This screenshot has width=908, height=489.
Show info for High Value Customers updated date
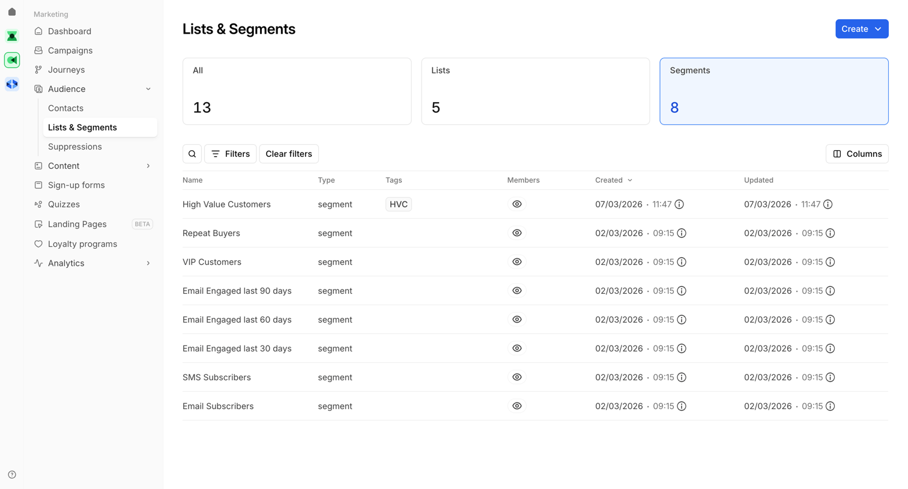pyautogui.click(x=828, y=204)
